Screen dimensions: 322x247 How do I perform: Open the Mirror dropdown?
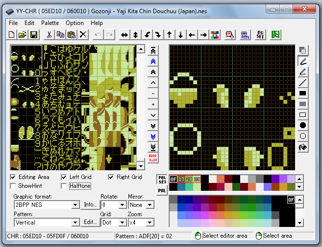click(x=149, y=205)
